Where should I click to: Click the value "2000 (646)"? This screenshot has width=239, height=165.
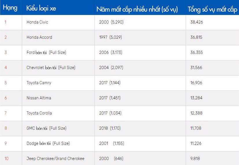[111, 159]
